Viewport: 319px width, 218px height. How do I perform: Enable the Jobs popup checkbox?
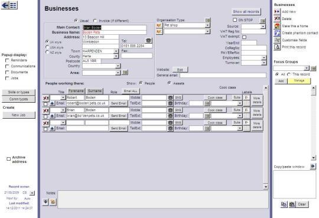coord(7,78)
